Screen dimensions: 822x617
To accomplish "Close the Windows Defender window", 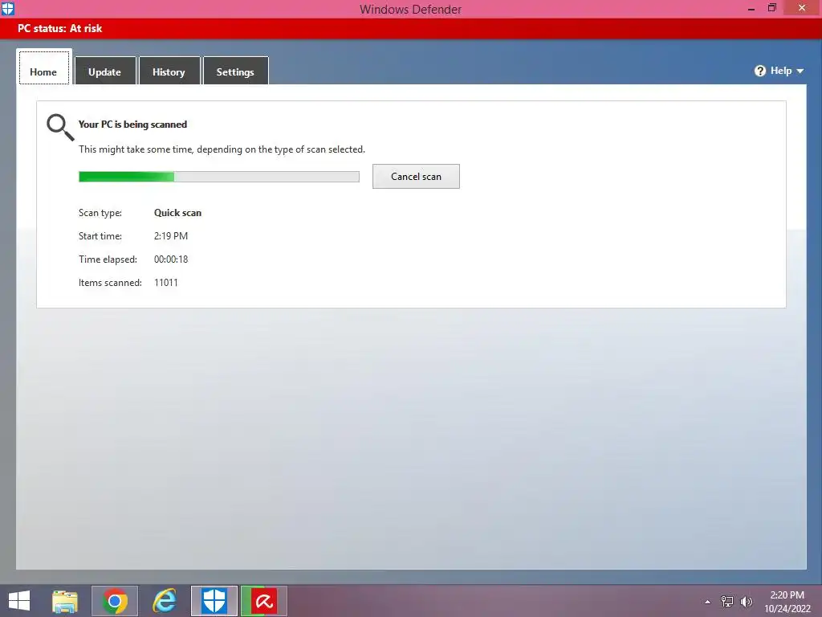I will pos(802,8).
